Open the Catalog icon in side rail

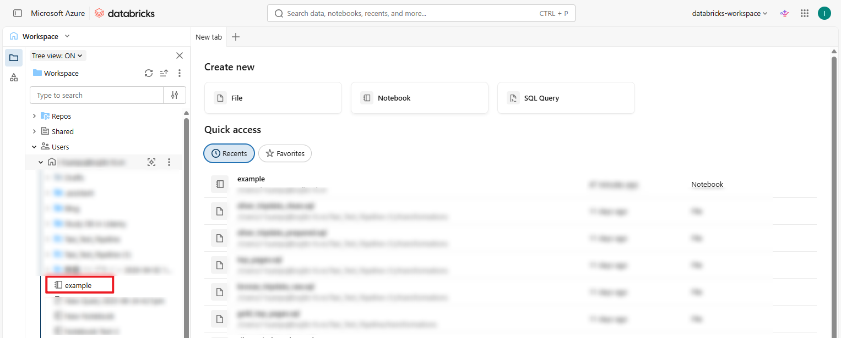tap(14, 77)
